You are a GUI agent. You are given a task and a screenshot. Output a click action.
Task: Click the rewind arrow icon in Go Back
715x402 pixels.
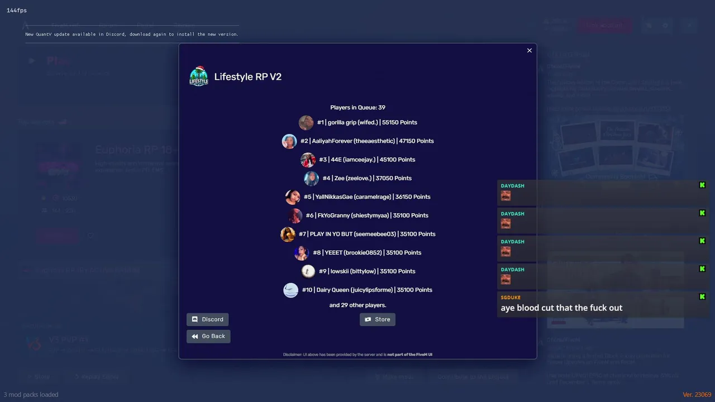click(195, 336)
